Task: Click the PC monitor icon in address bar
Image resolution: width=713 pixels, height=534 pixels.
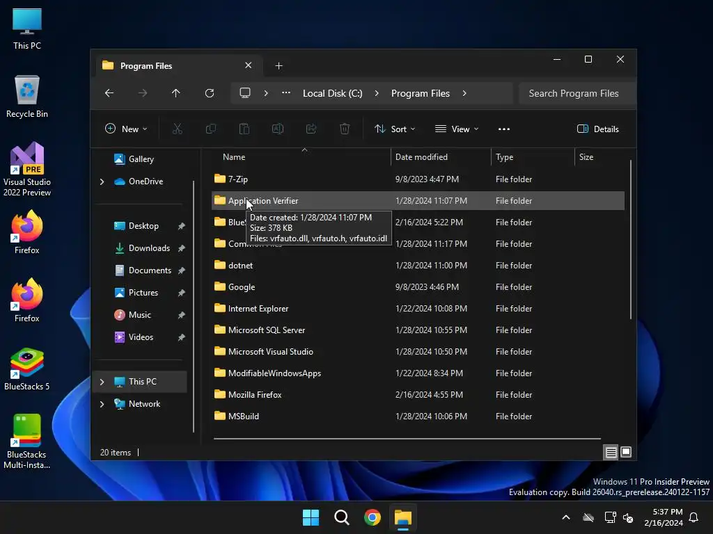Action: coord(245,93)
